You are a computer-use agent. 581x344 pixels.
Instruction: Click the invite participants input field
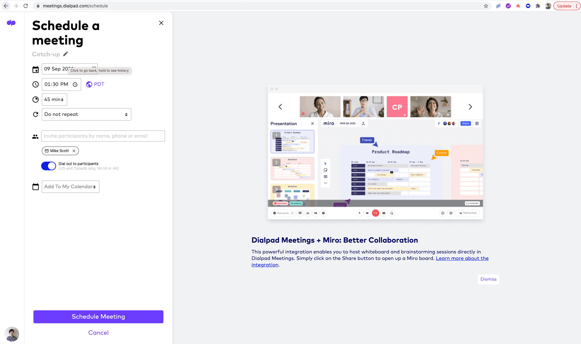(103, 136)
